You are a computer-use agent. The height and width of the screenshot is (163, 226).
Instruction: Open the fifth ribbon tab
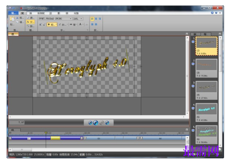point(59,13)
